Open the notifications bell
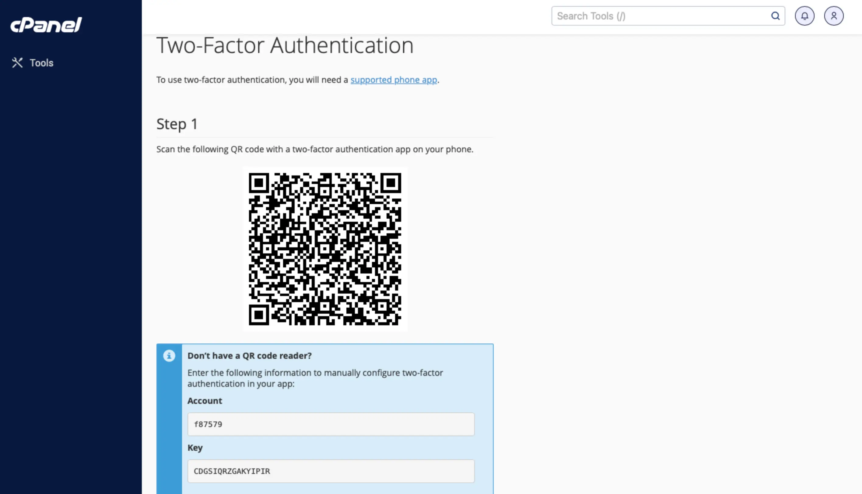The height and width of the screenshot is (494, 862). pyautogui.click(x=805, y=16)
